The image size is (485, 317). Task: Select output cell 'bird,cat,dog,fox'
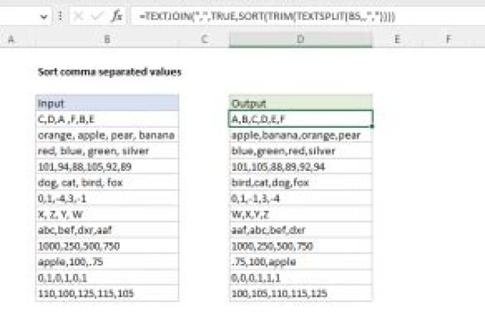coord(300,182)
